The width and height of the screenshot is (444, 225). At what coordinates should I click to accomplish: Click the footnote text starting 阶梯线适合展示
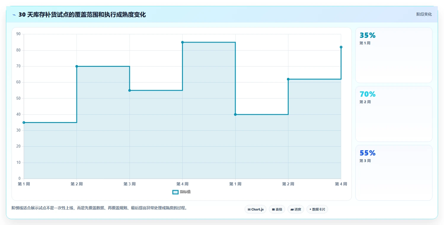[99, 208]
